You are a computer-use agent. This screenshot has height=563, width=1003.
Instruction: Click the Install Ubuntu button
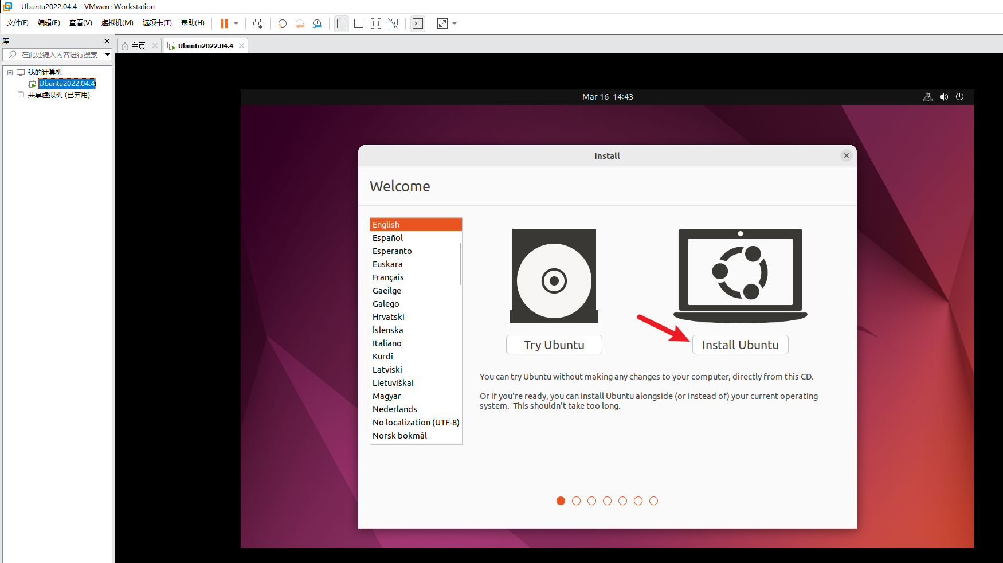741,345
